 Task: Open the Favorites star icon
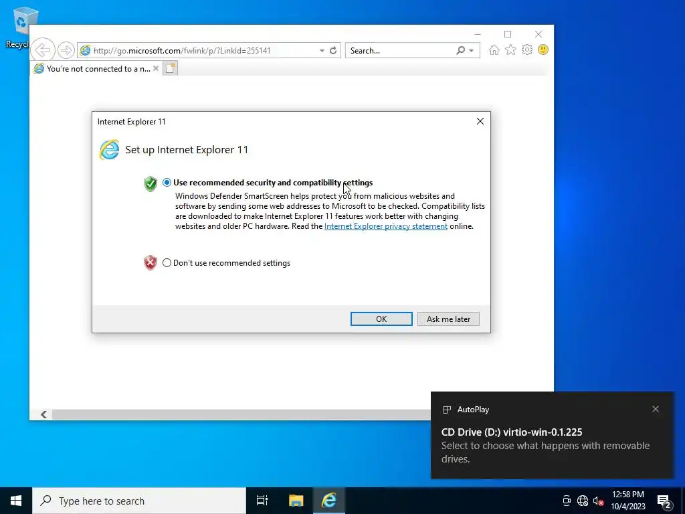[x=510, y=50]
